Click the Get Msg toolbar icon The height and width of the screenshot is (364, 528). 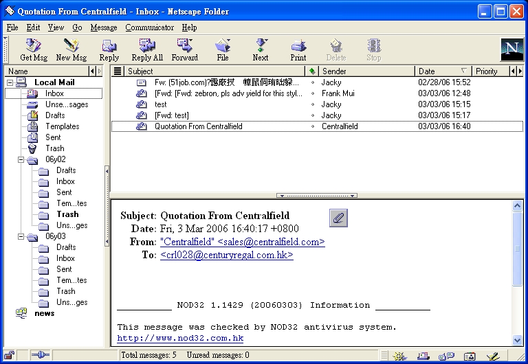[x=34, y=49]
